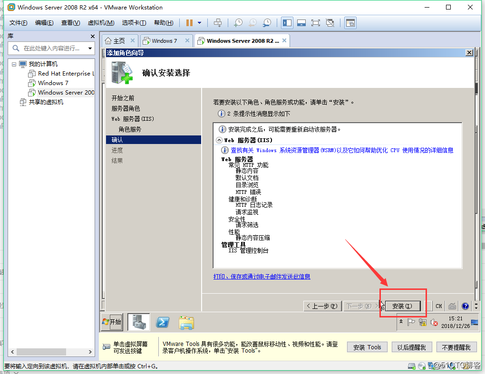Collapse the 我的计算机 tree node
This screenshot has height=374, width=485.
point(14,64)
